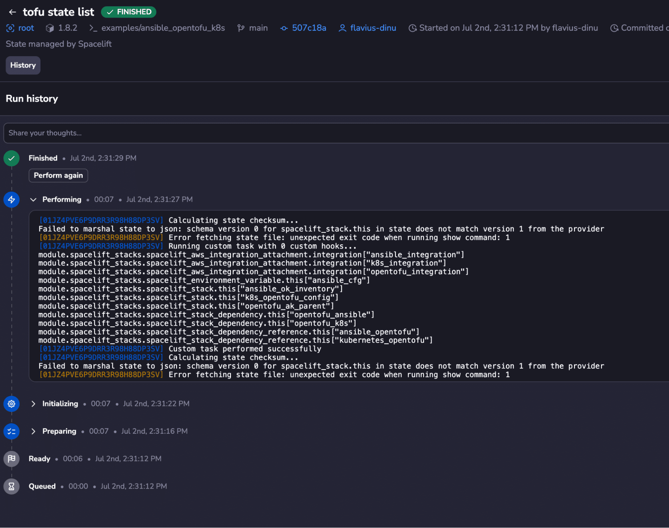Click the k8s_opentofu_config stack line
The height and width of the screenshot is (528, 669).
tap(188, 297)
